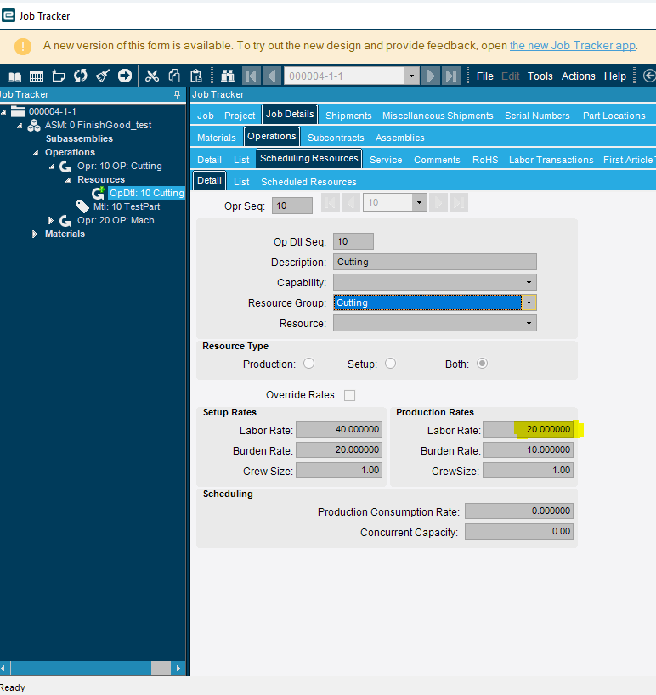Open the Opr Seq navigator dropdown
Viewport: 656px width, 695px height.
[418, 203]
